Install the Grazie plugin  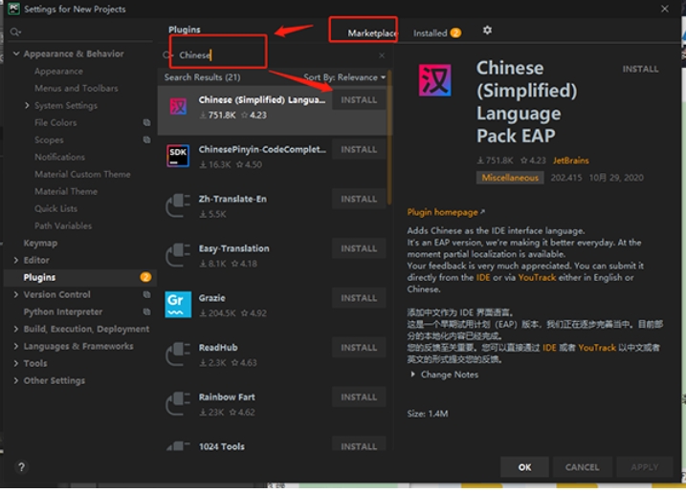pos(359,298)
